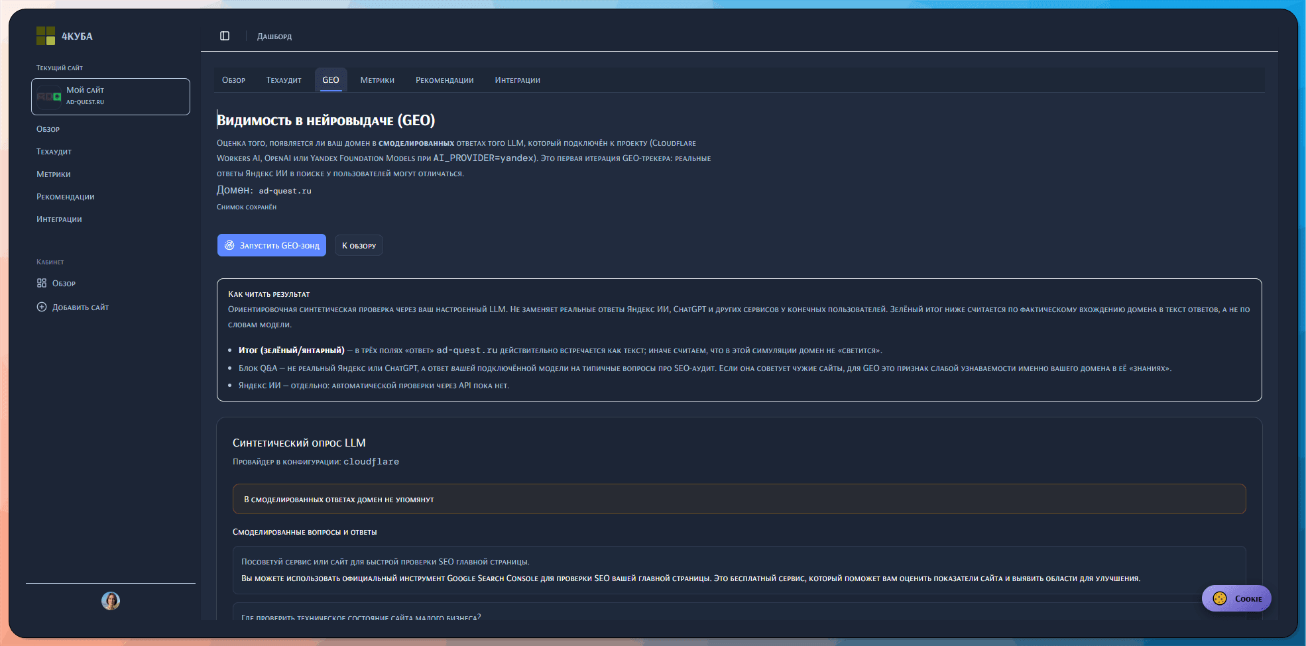Open the Рекомендации tab
The width and height of the screenshot is (1306, 646).
click(x=444, y=80)
